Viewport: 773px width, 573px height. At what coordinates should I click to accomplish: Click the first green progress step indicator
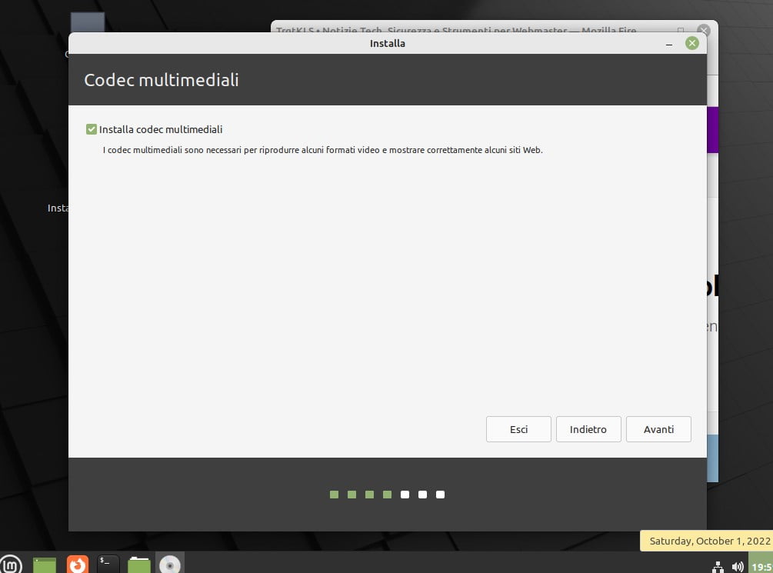[334, 495]
